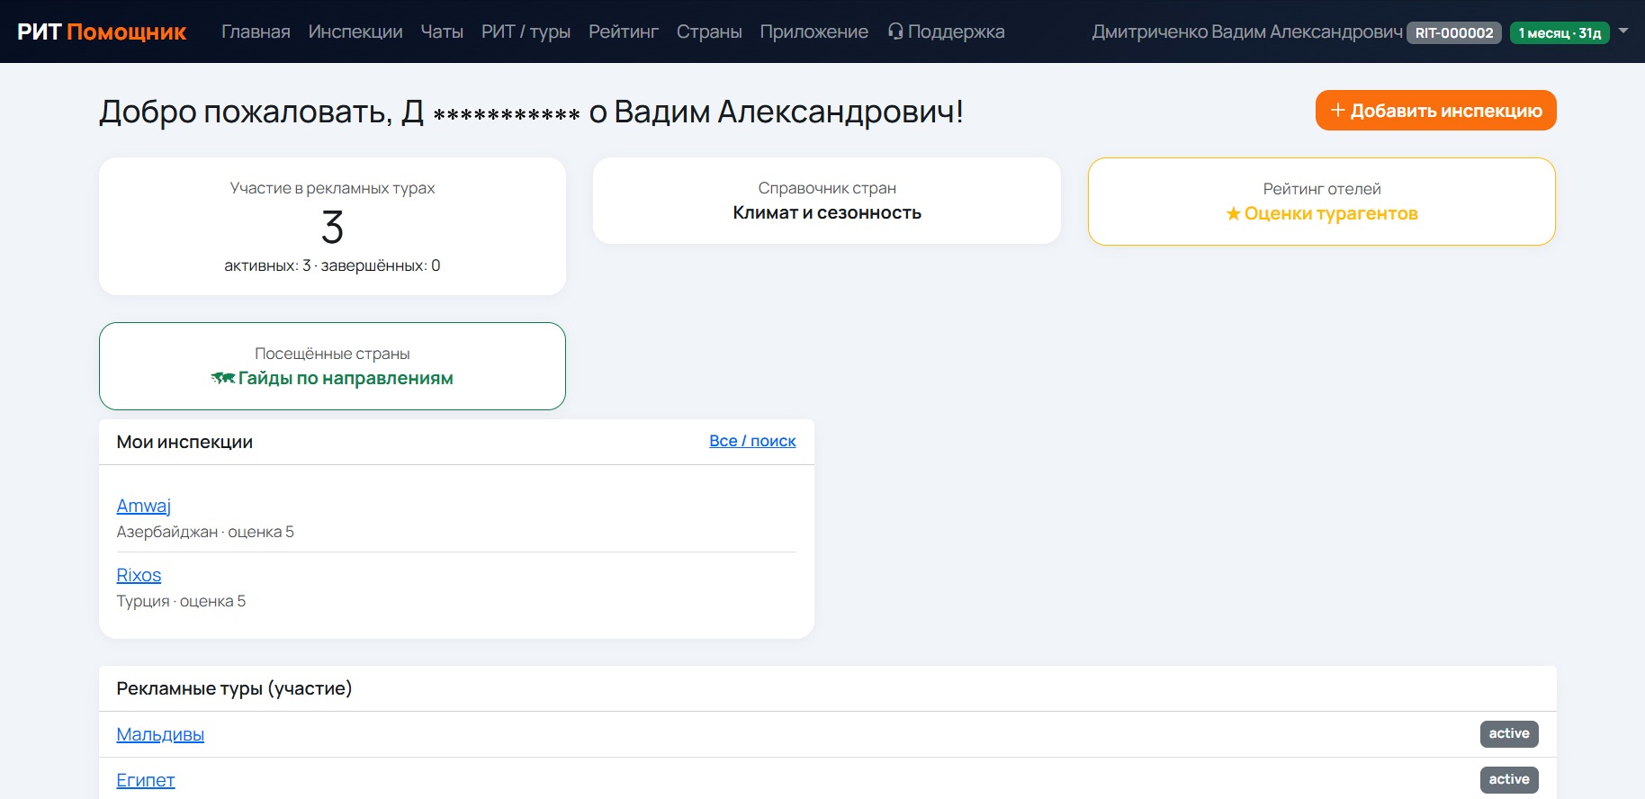This screenshot has height=799, width=1645.
Task: Open the Оценки турагентов rating card
Action: point(1322,202)
